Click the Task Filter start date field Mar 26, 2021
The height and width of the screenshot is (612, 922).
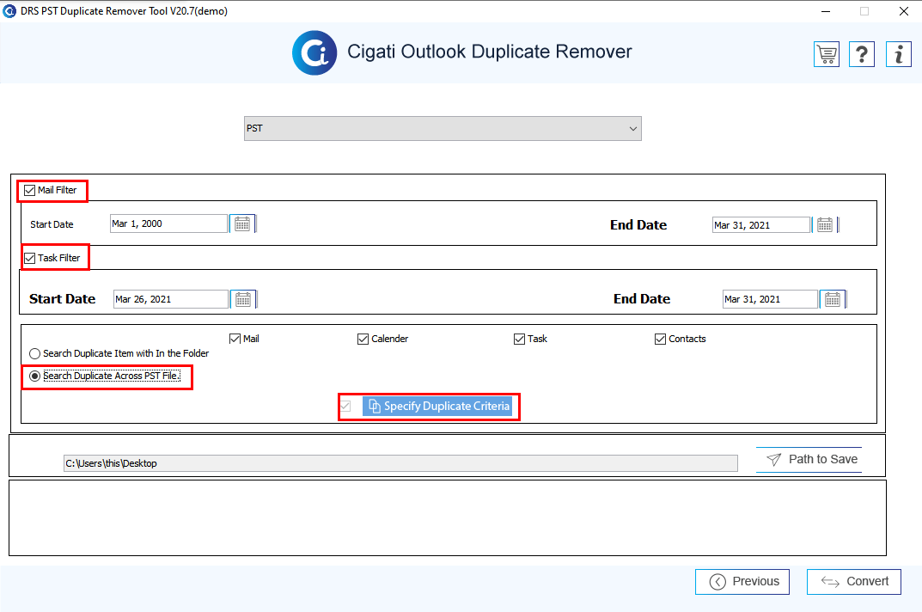click(x=170, y=299)
